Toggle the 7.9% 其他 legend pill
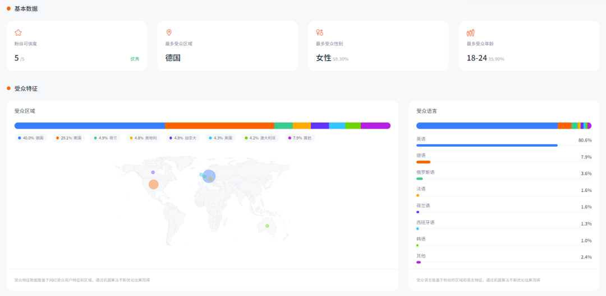Screen dimensions: 606x296 click(x=300, y=138)
